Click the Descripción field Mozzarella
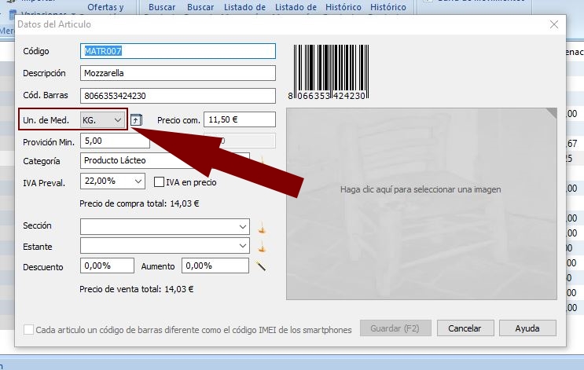 pos(178,73)
